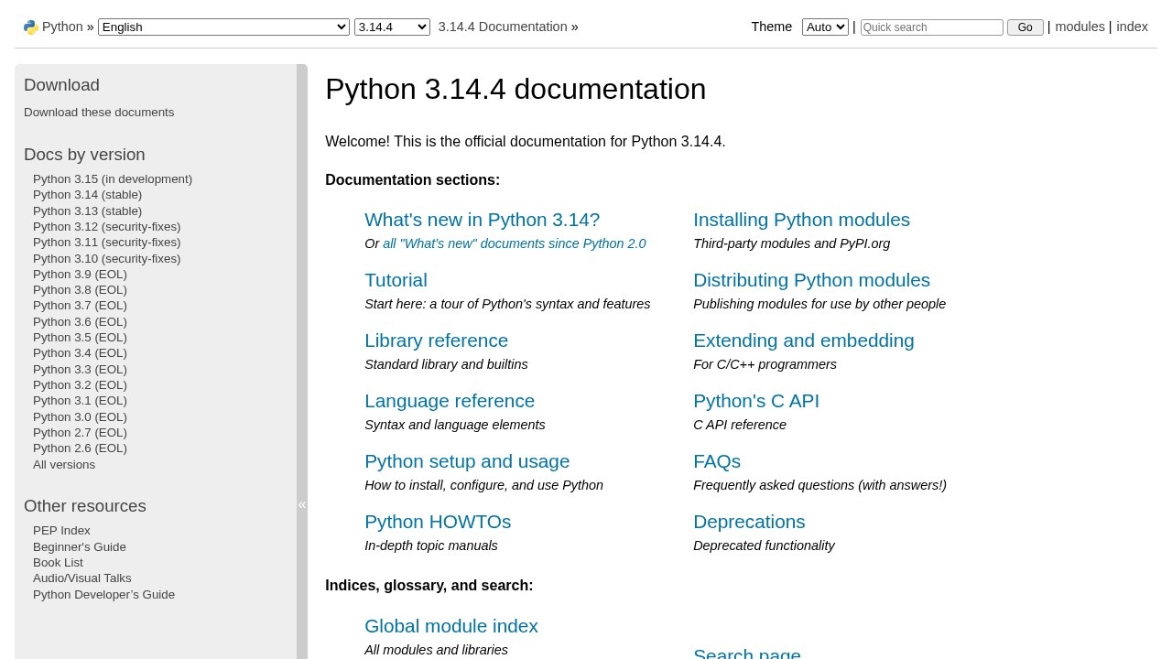The width and height of the screenshot is (1172, 659).
Task: Open Python's C API section
Action: coord(756,401)
